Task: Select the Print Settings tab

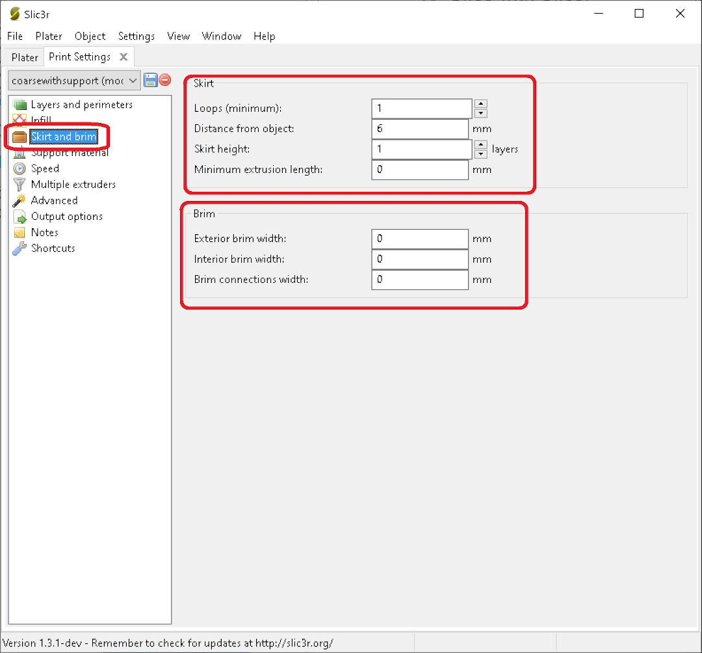Action: (80, 57)
